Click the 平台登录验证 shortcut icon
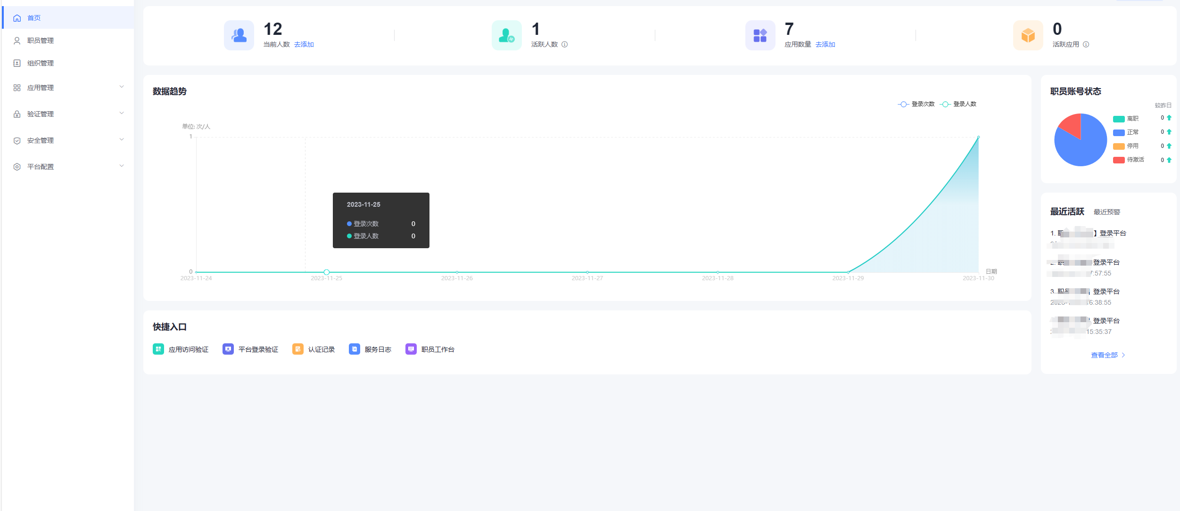 pyautogui.click(x=228, y=349)
